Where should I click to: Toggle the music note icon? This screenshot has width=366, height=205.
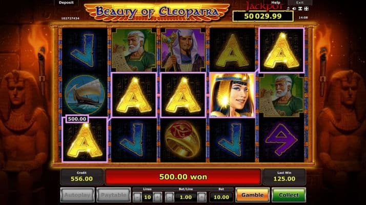click(288, 9)
